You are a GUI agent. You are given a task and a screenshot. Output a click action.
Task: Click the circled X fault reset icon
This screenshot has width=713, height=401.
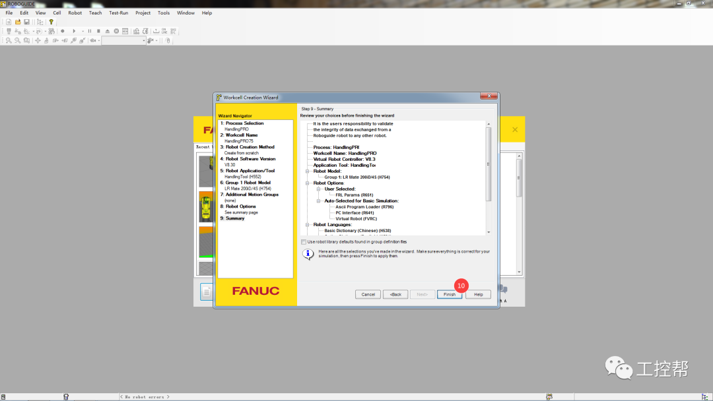[116, 32]
